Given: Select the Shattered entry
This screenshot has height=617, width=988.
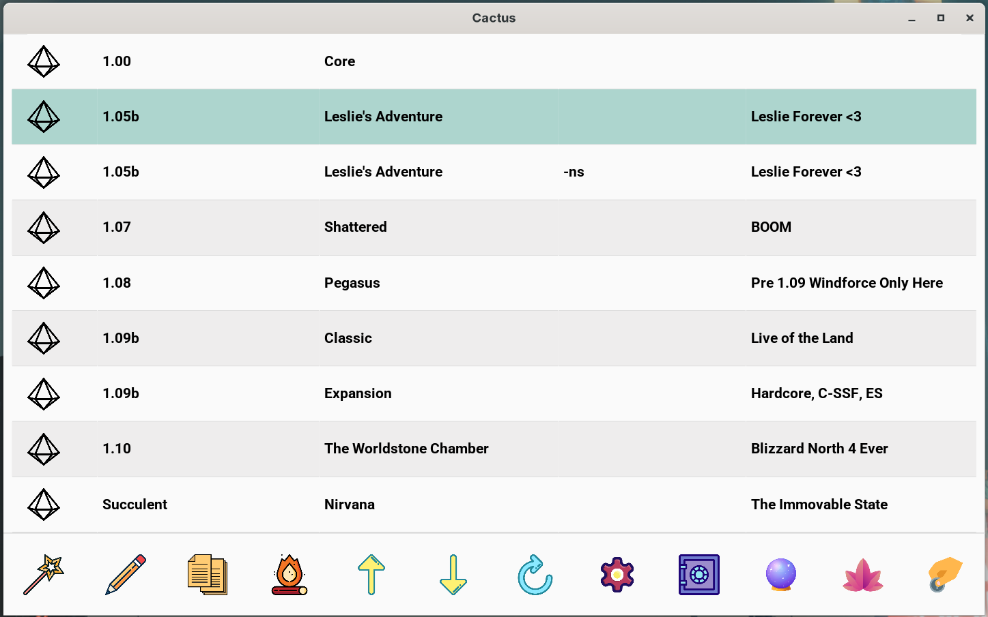Looking at the screenshot, I should point(356,227).
